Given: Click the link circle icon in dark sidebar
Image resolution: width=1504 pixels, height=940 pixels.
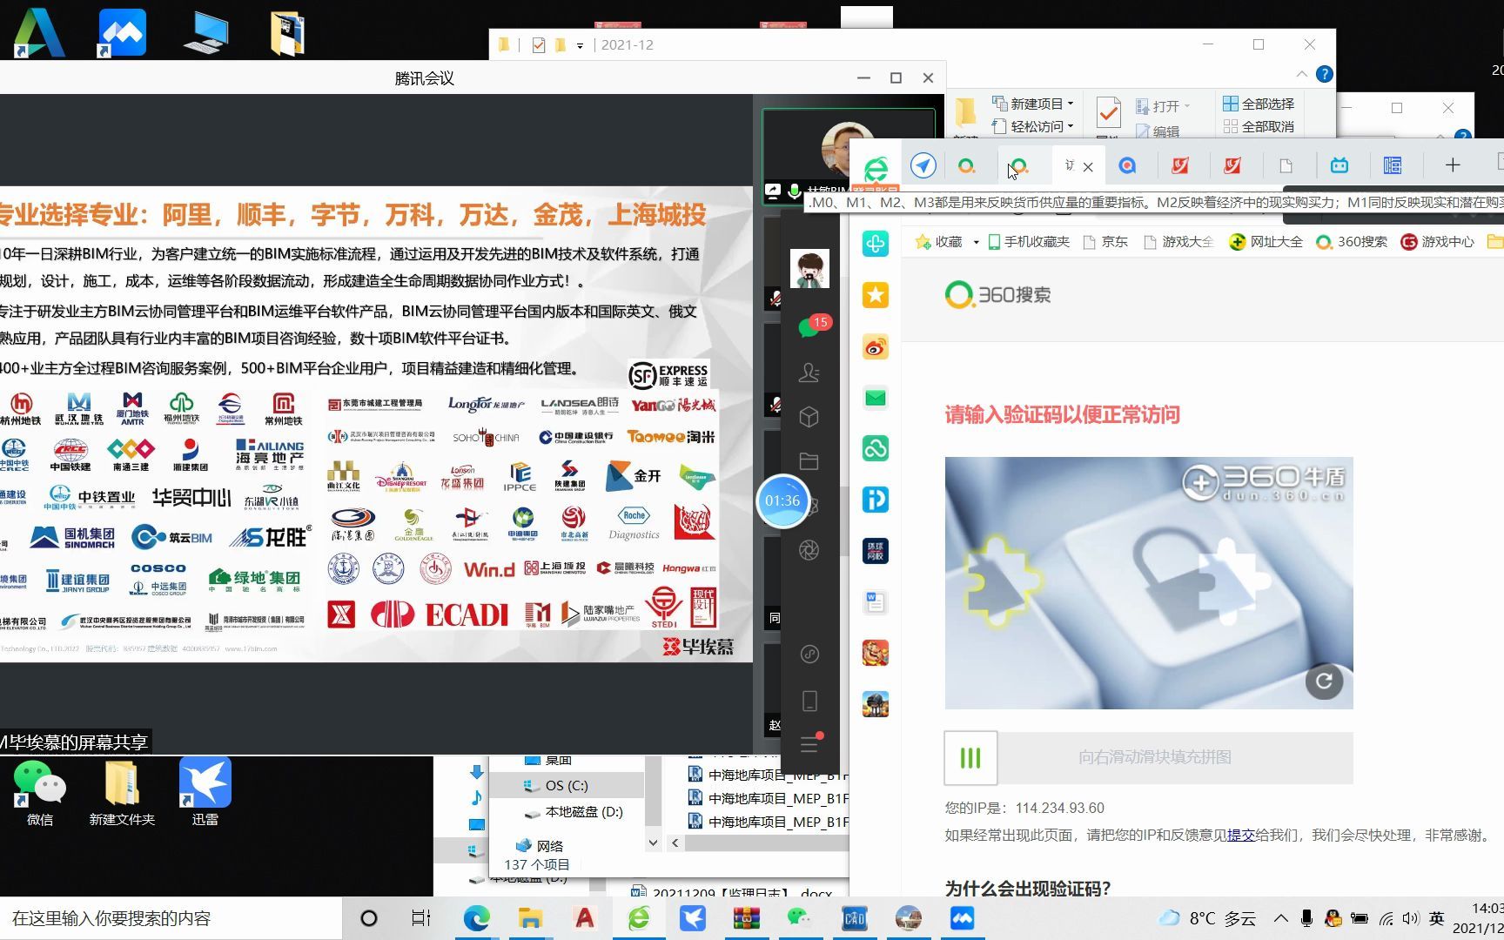Looking at the screenshot, I should [809, 655].
